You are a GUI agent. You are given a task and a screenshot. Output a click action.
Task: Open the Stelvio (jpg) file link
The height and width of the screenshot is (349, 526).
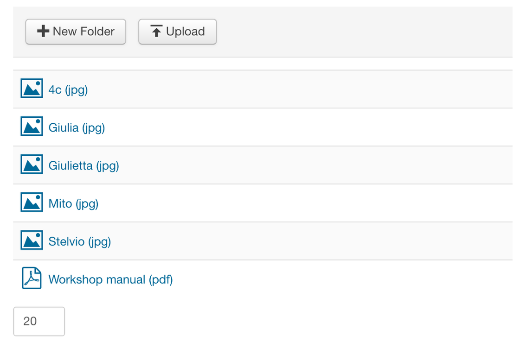(79, 241)
